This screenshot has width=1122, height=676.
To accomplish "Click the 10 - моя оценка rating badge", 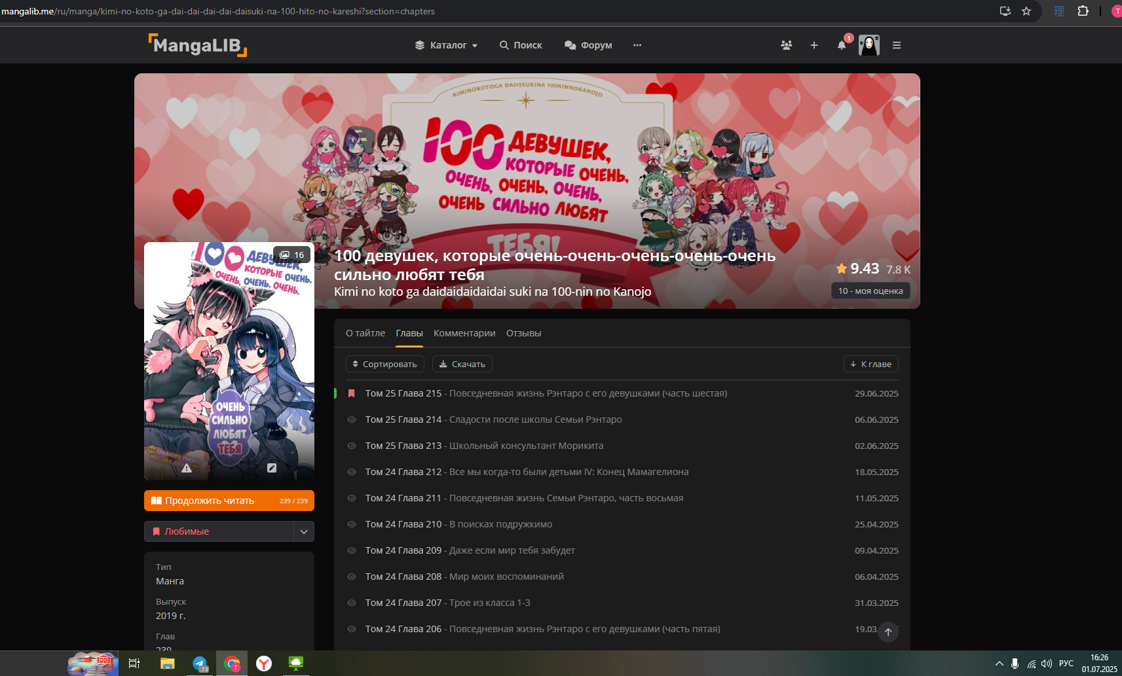I will coord(870,291).
